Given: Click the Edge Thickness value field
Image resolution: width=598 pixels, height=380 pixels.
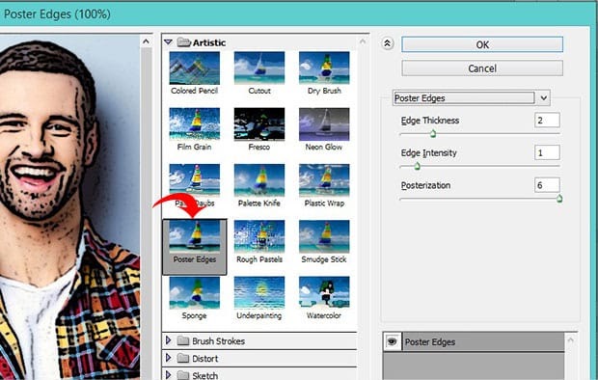Looking at the screenshot, I should click(547, 121).
